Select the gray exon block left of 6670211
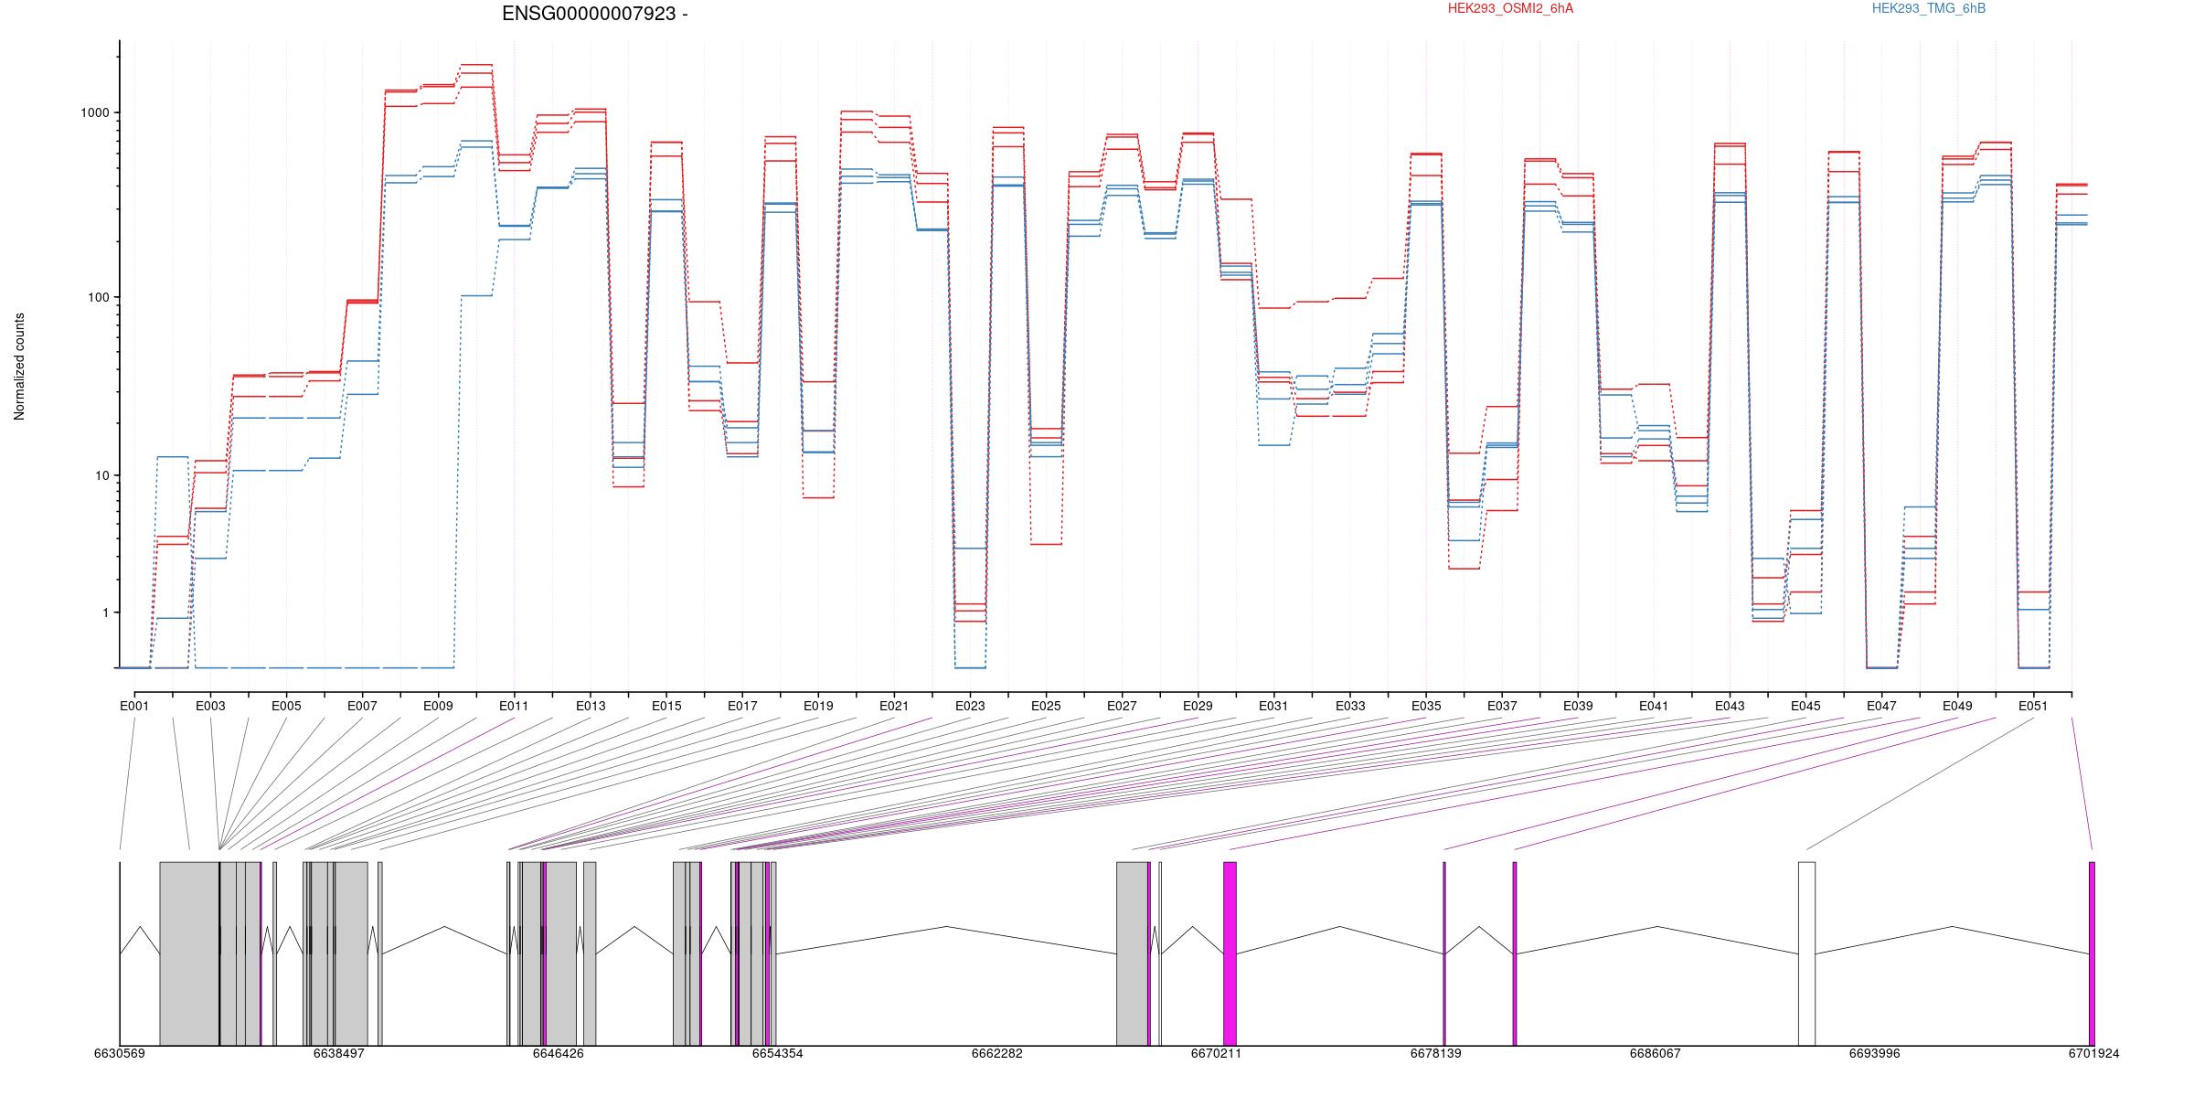2194x1097 pixels. 1132,953
